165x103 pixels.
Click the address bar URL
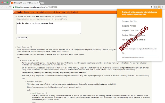click(x=36, y=7)
